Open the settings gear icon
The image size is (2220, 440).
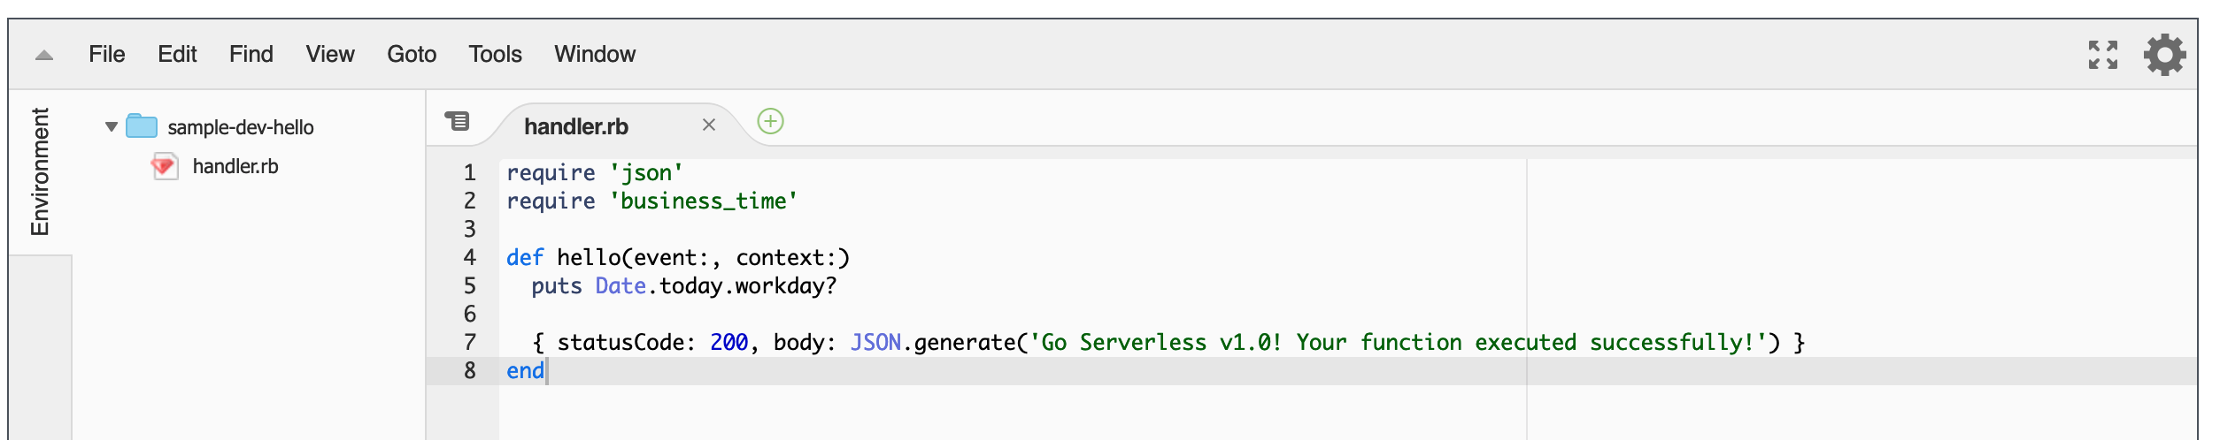[2164, 55]
